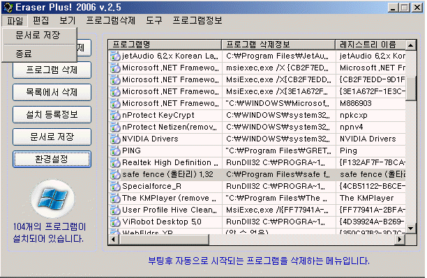The height and width of the screenshot is (278, 427).
Task: Minimize the Eraser Plus window
Action: point(393,8)
